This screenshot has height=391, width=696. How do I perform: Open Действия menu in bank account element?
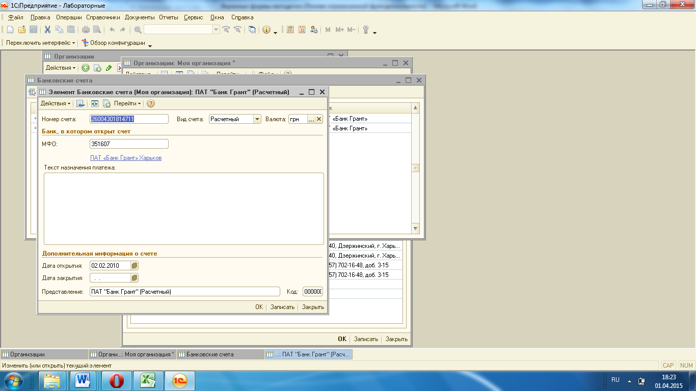click(56, 103)
